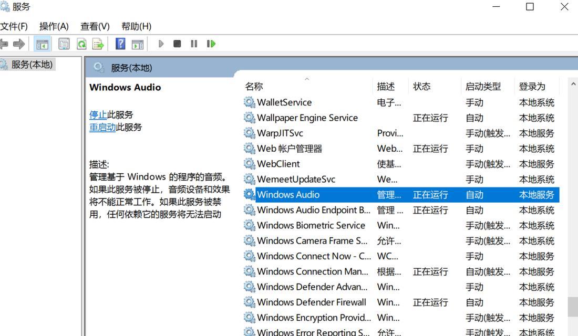Viewport: 578px width, 336px height.
Task: Click the gear icon beside Windows Biometric Service
Action: point(250,225)
